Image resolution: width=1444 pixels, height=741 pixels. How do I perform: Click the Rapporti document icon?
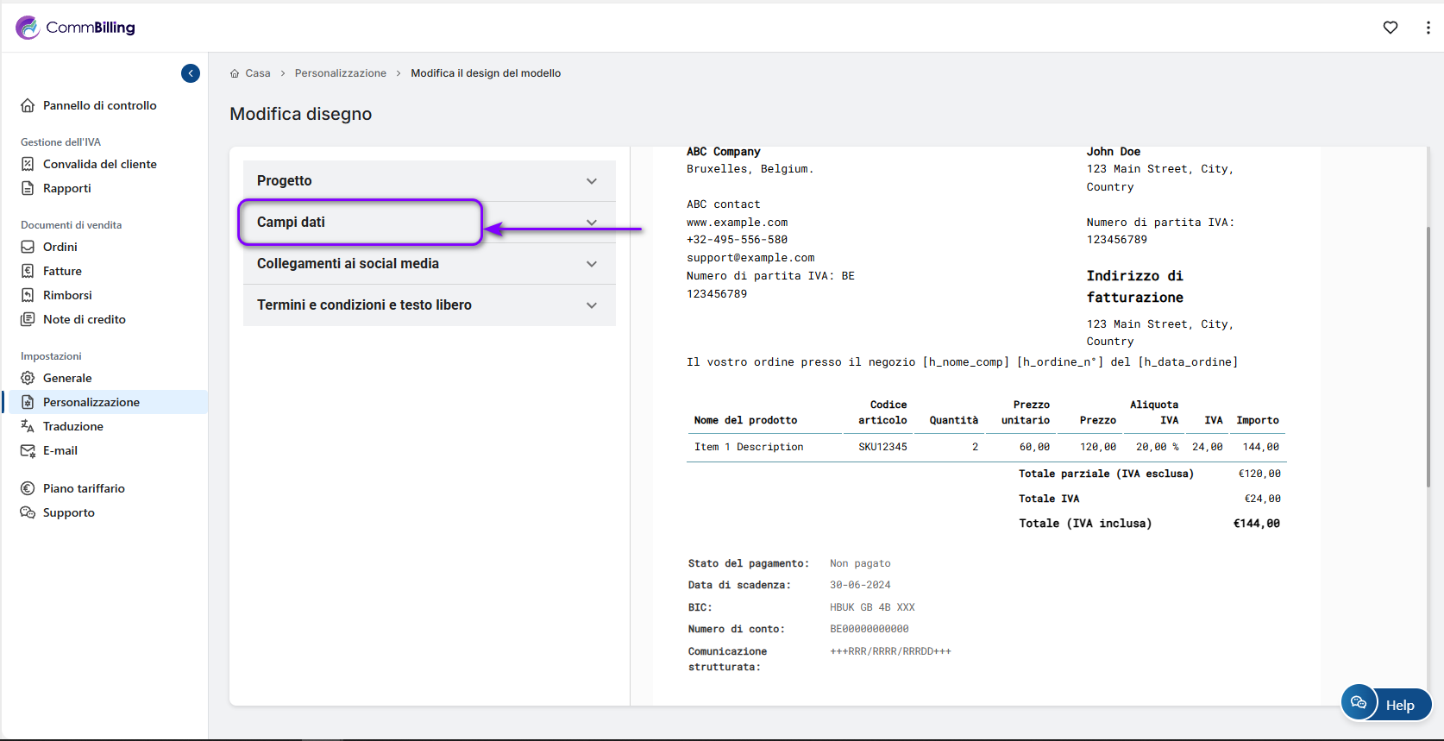tap(28, 188)
